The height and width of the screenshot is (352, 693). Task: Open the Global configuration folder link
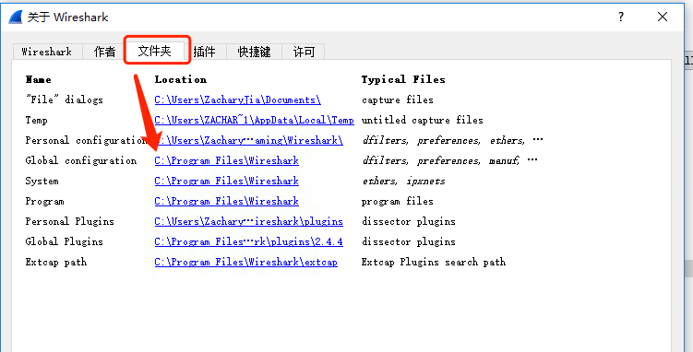coord(227,160)
